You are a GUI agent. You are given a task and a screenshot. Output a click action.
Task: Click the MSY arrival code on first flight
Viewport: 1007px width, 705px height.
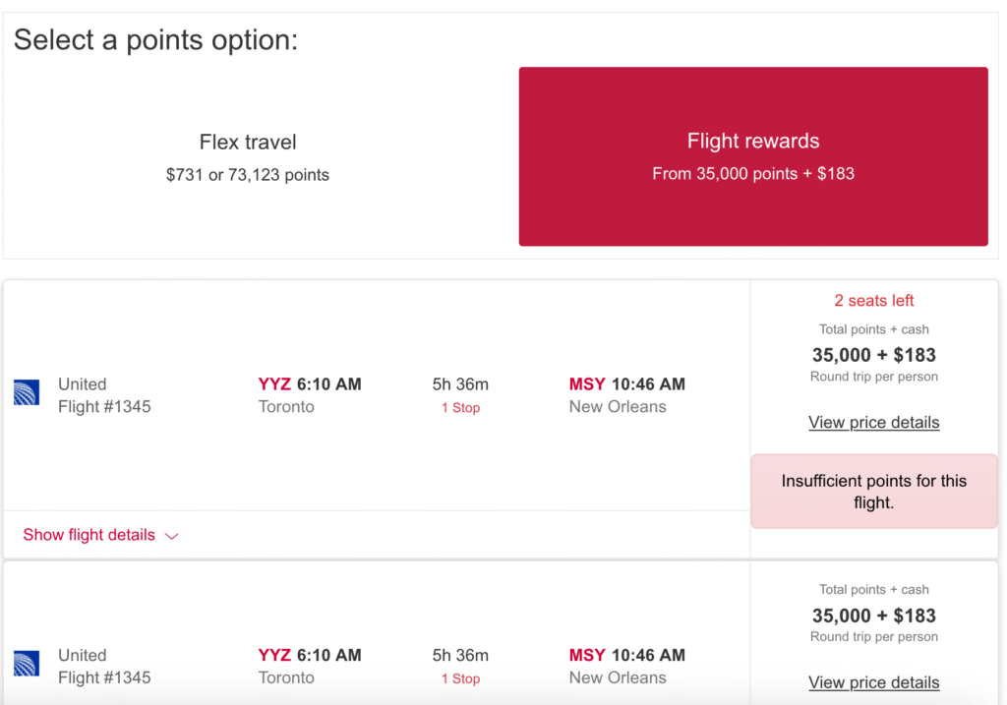[x=585, y=383]
